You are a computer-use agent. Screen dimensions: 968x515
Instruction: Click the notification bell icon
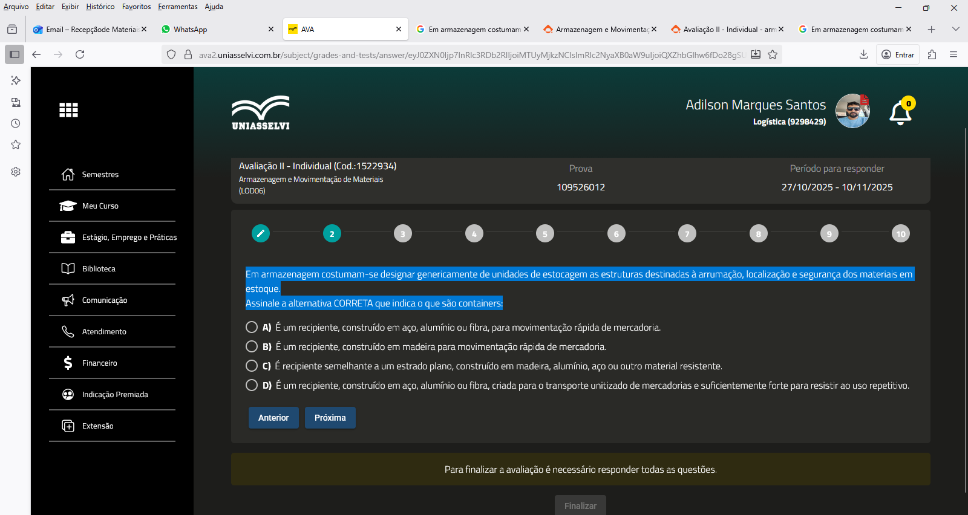[x=900, y=112]
